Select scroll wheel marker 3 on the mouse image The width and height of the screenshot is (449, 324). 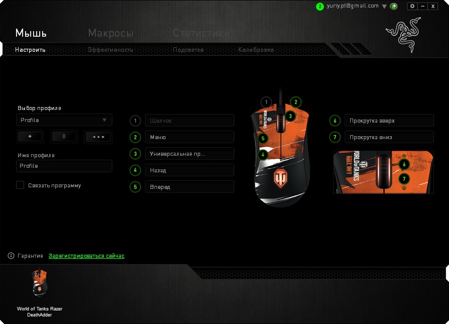click(290, 116)
